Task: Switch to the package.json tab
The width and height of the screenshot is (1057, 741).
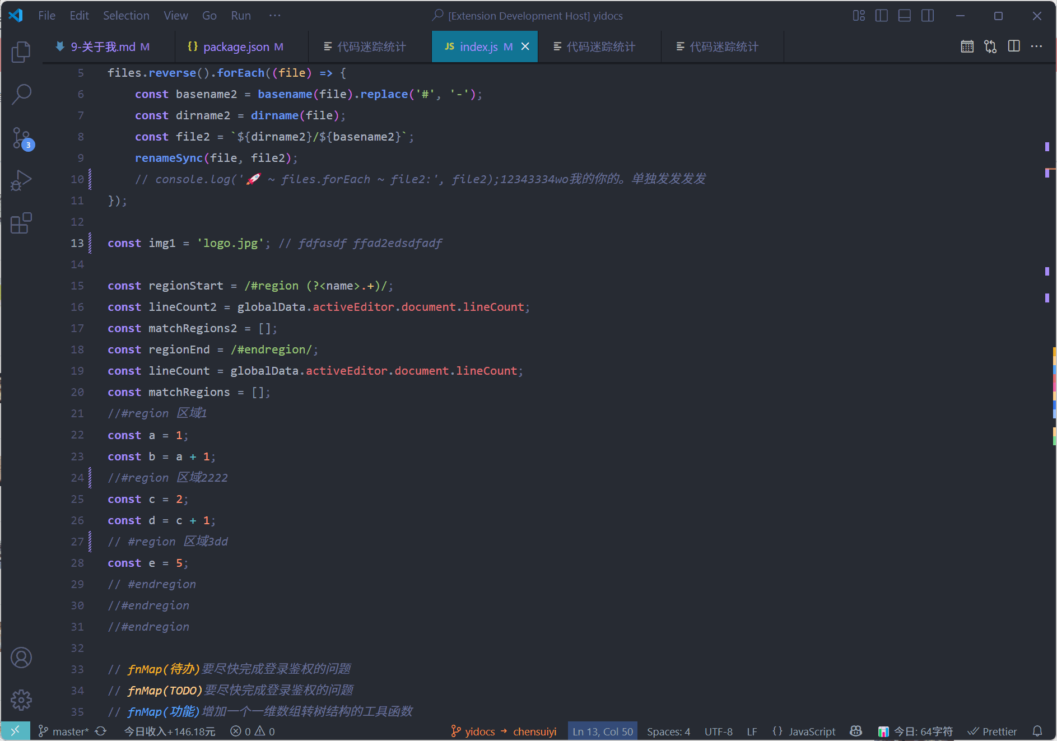Action: [x=241, y=46]
